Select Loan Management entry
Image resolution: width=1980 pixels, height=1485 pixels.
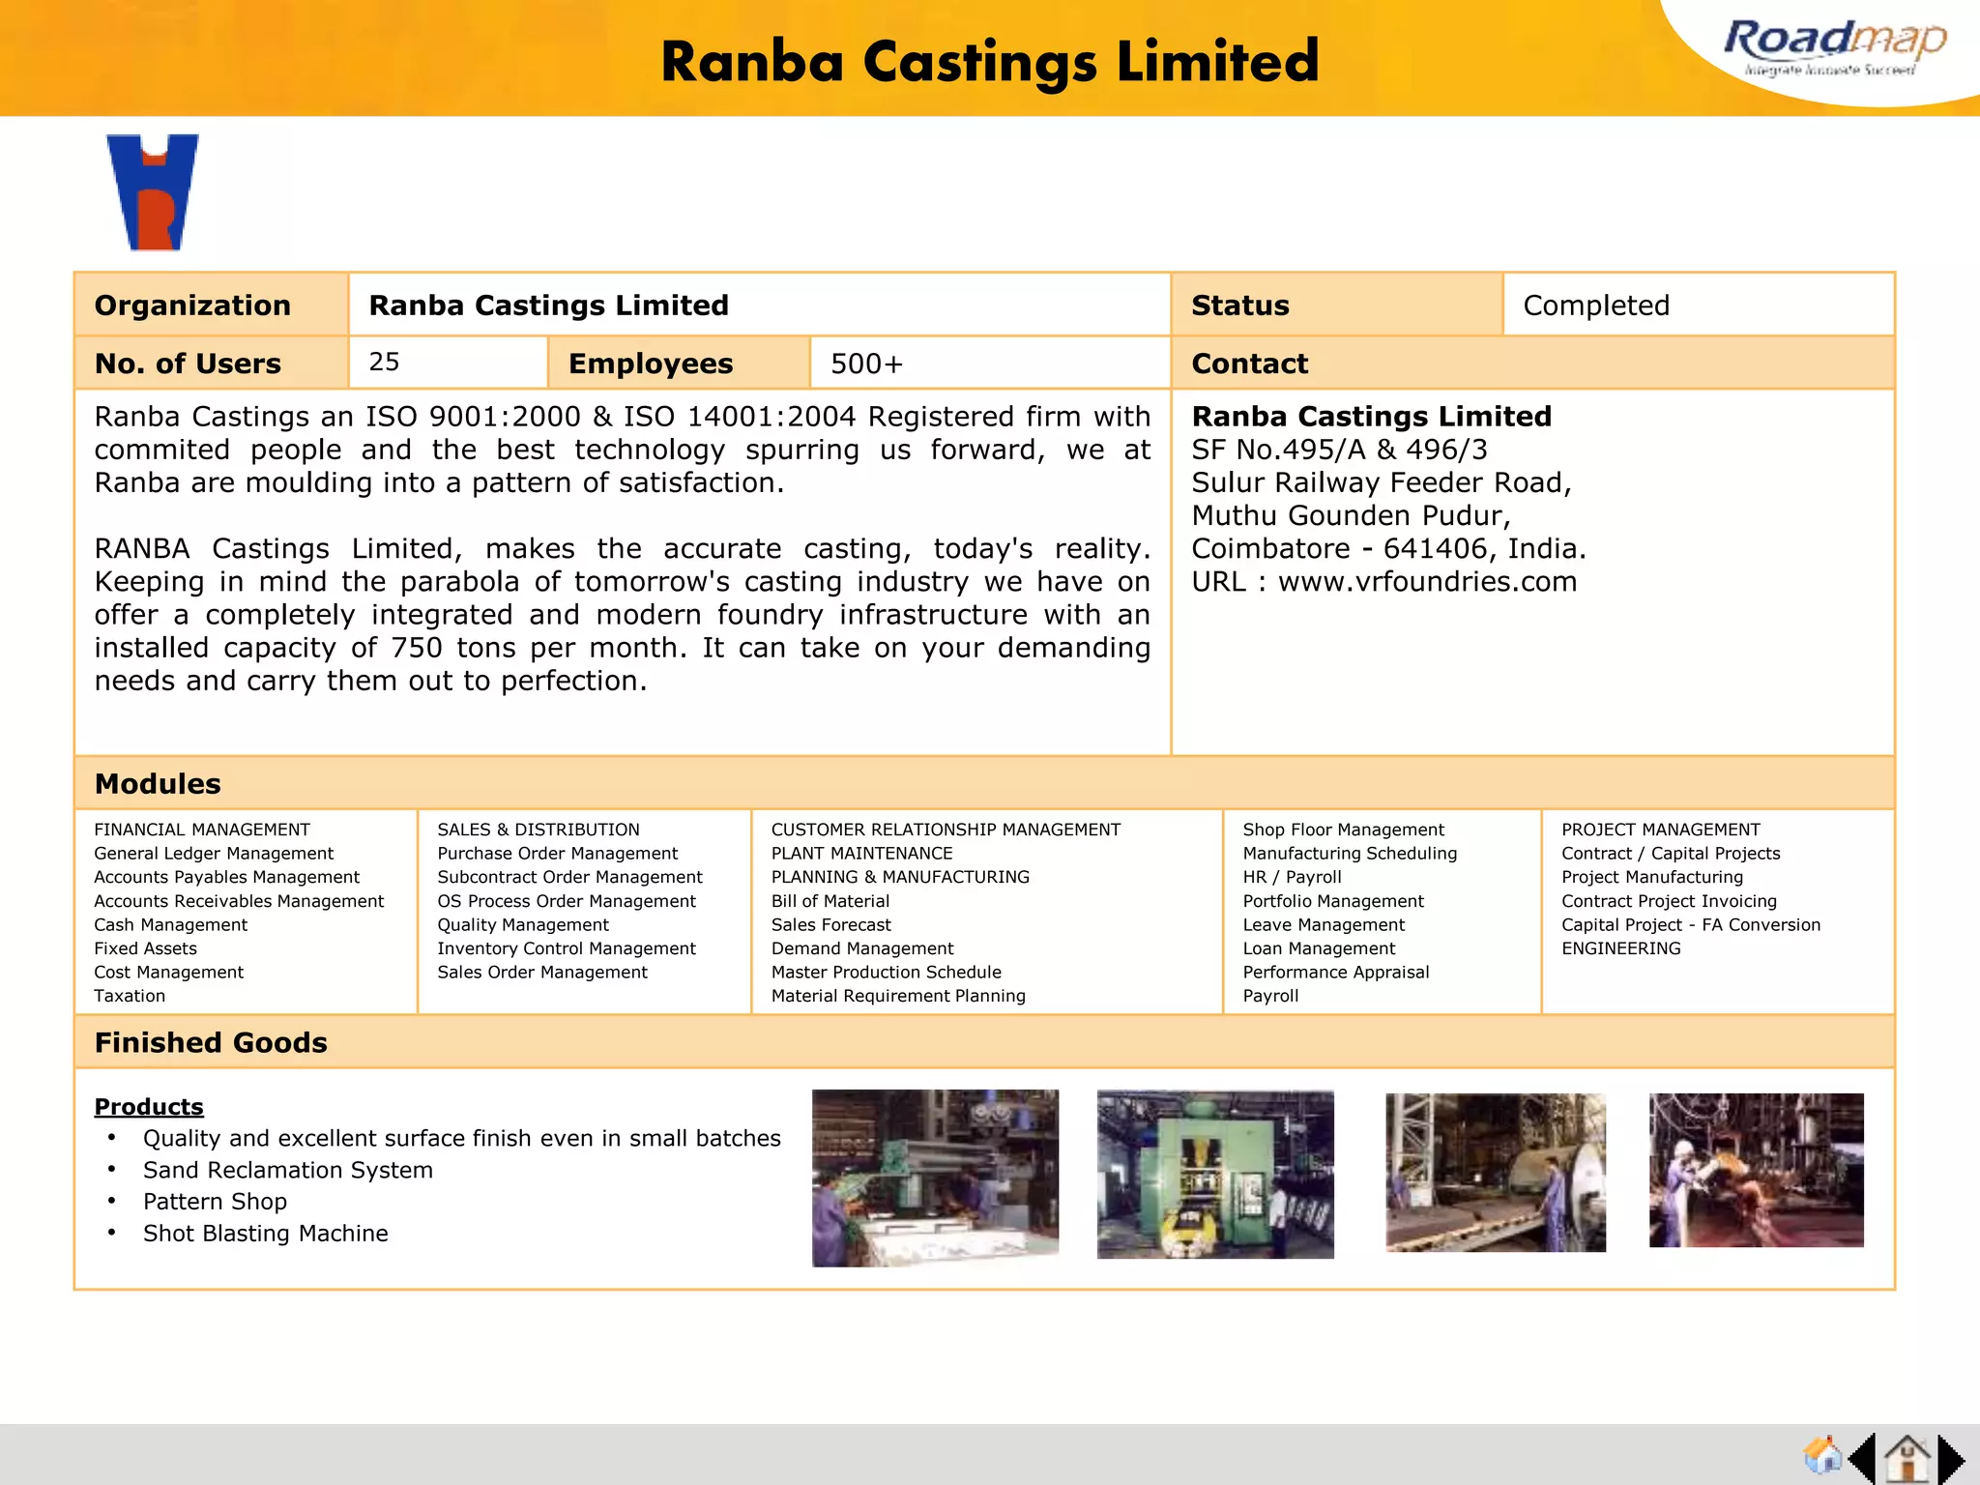click(x=1319, y=948)
